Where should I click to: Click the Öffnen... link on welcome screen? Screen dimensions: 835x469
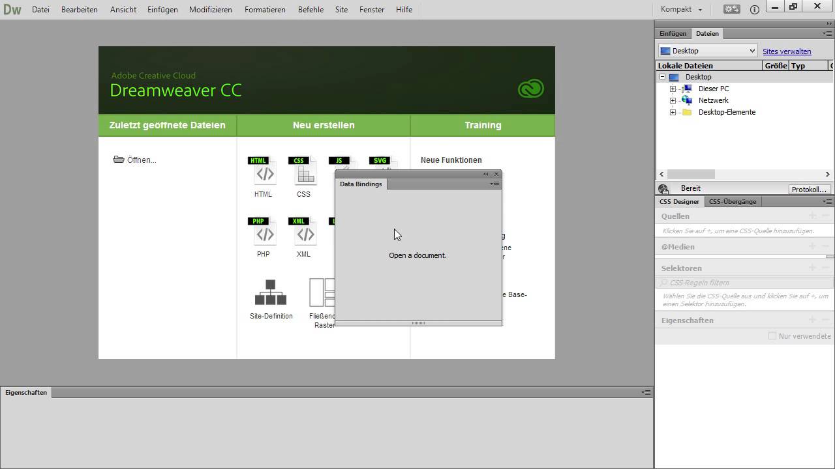pos(142,160)
